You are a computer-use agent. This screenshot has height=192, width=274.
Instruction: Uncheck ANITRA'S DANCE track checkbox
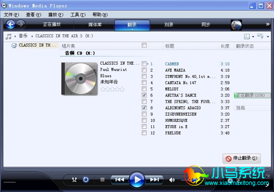point(144,95)
